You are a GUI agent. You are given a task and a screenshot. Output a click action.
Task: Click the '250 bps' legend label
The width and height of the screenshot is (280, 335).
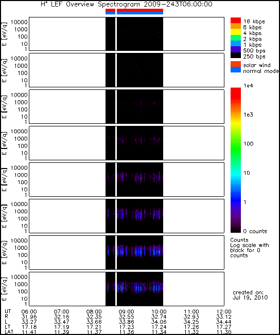coord(254,57)
